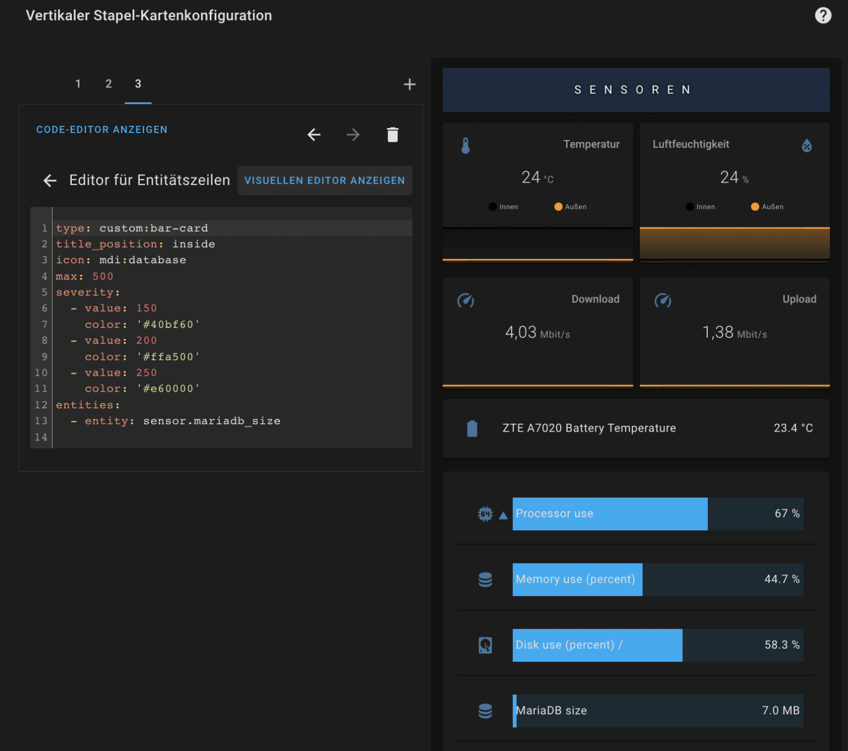The width and height of the screenshot is (848, 751).
Task: Click the Memory use database icon
Action: tap(485, 580)
